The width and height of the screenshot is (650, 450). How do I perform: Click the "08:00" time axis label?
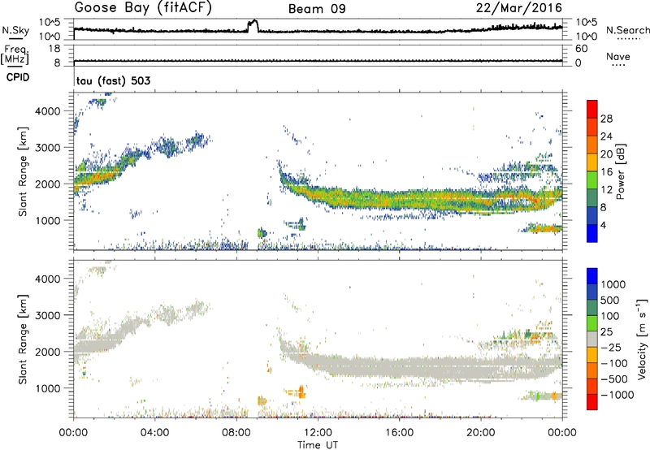[236, 433]
